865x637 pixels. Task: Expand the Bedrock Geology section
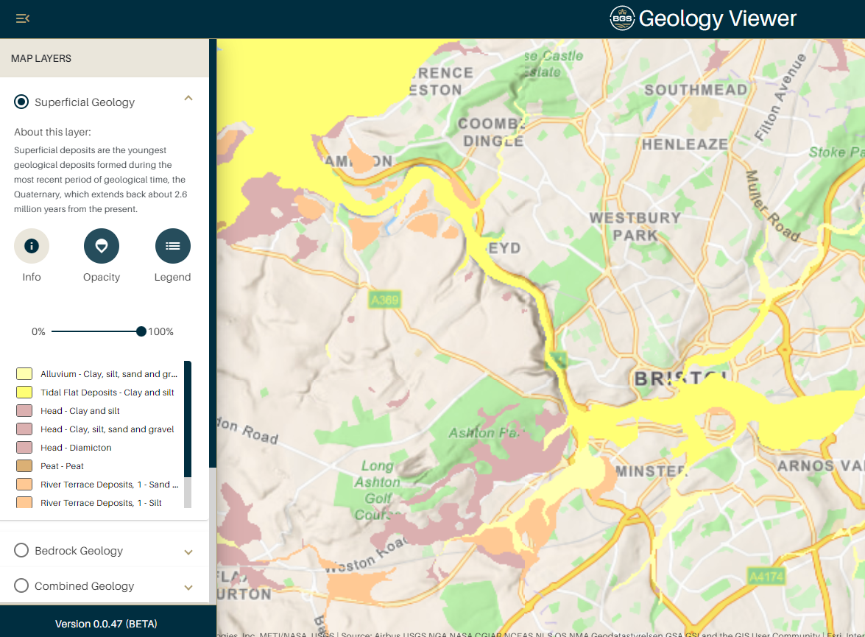pos(188,552)
